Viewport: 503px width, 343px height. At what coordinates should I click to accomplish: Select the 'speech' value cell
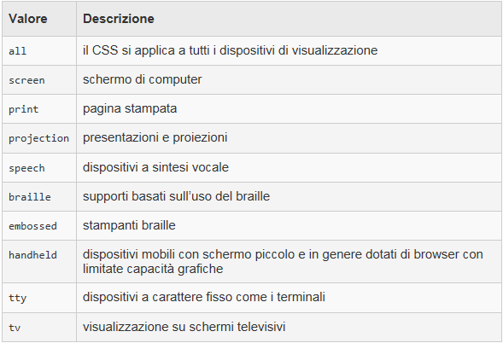(x=39, y=167)
